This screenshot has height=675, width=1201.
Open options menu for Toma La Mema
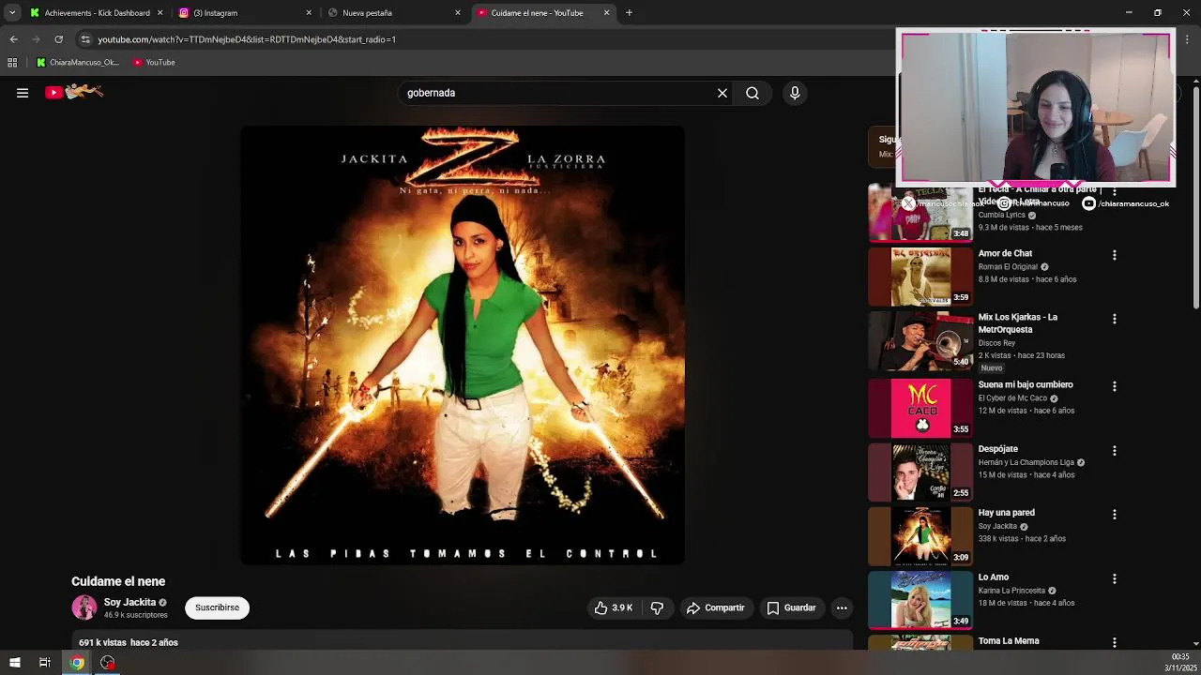1114,643
